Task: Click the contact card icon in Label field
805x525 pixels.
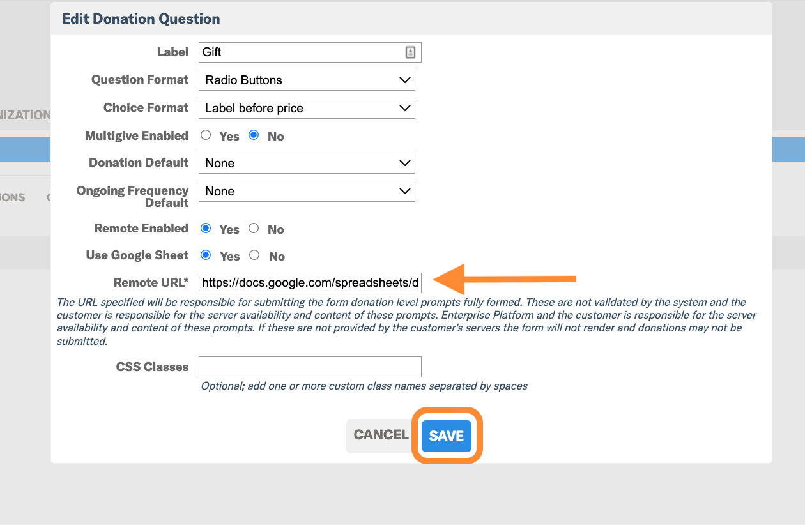Action: [x=410, y=52]
